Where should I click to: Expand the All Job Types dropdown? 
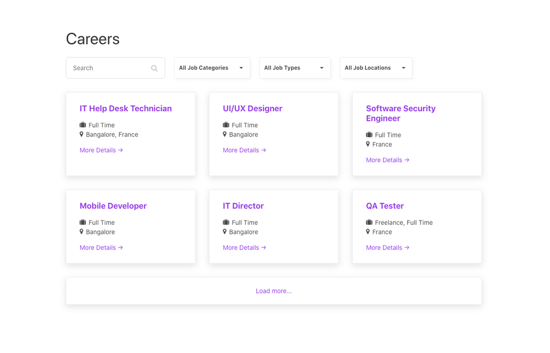pos(294,68)
